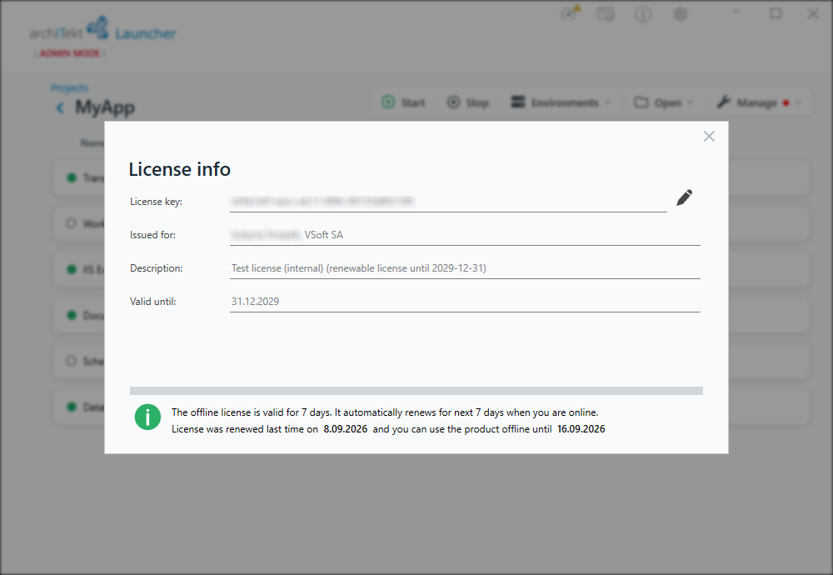Click the offline expiry date 16.09.2026
The width and height of the screenshot is (833, 575).
581,429
